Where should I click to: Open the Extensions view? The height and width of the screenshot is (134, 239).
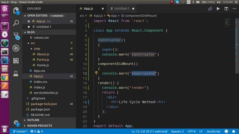coord(16,61)
